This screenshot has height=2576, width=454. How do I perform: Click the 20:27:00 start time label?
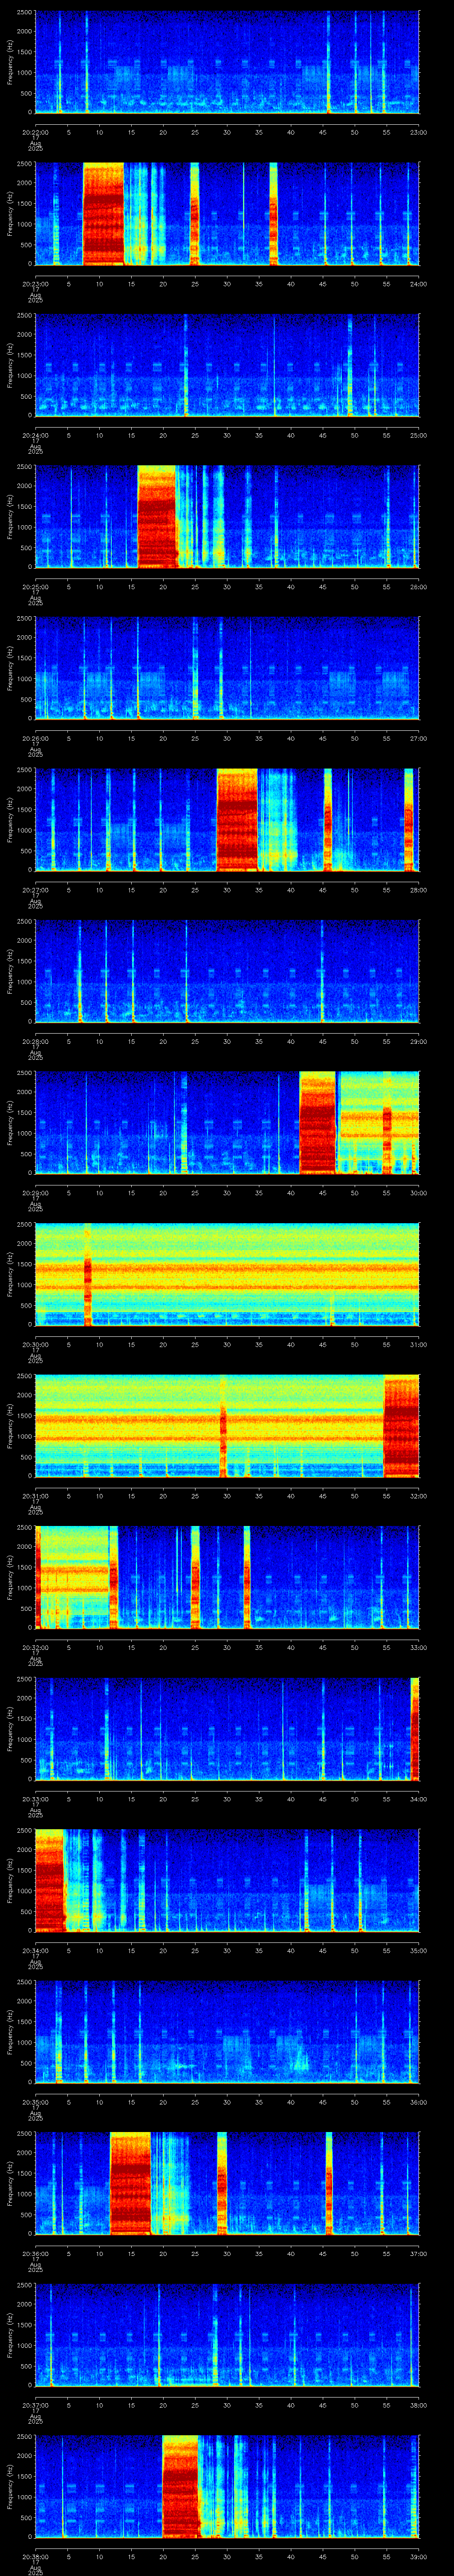pyautogui.click(x=35, y=890)
